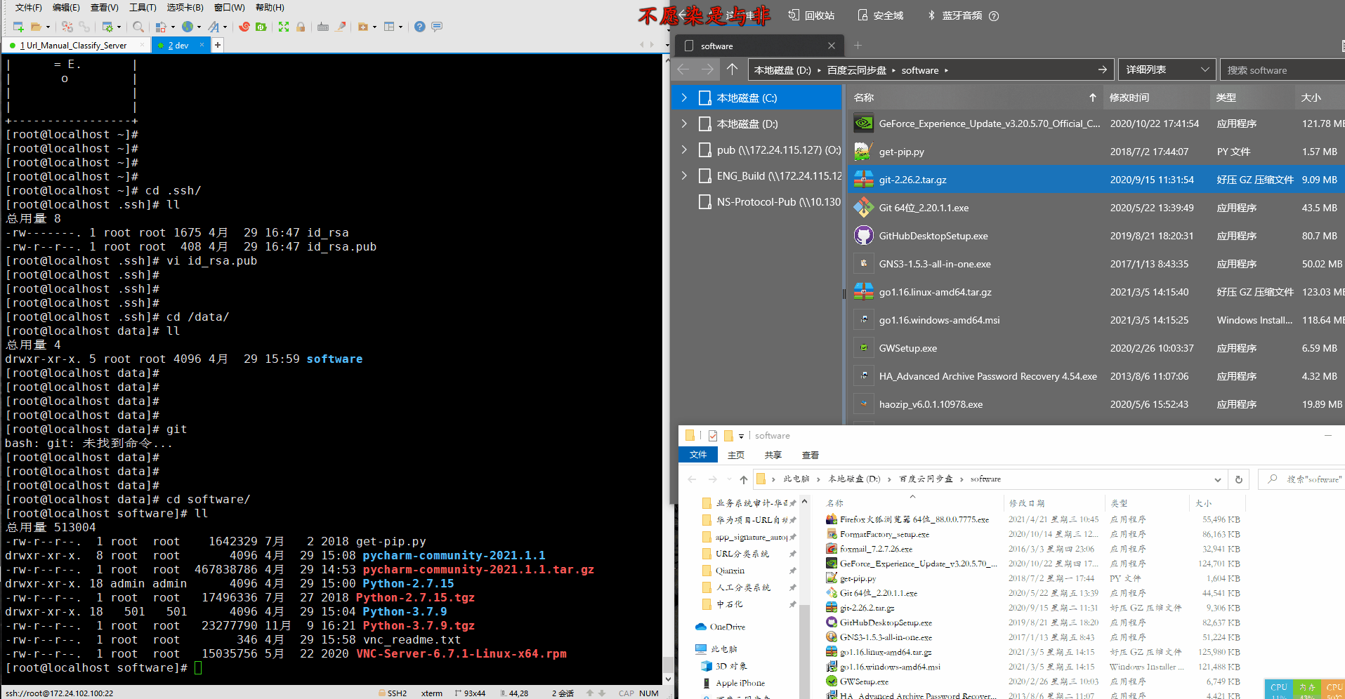Open session folder icon in Xshell toolbar
This screenshot has height=699, width=1345.
[x=36, y=27]
